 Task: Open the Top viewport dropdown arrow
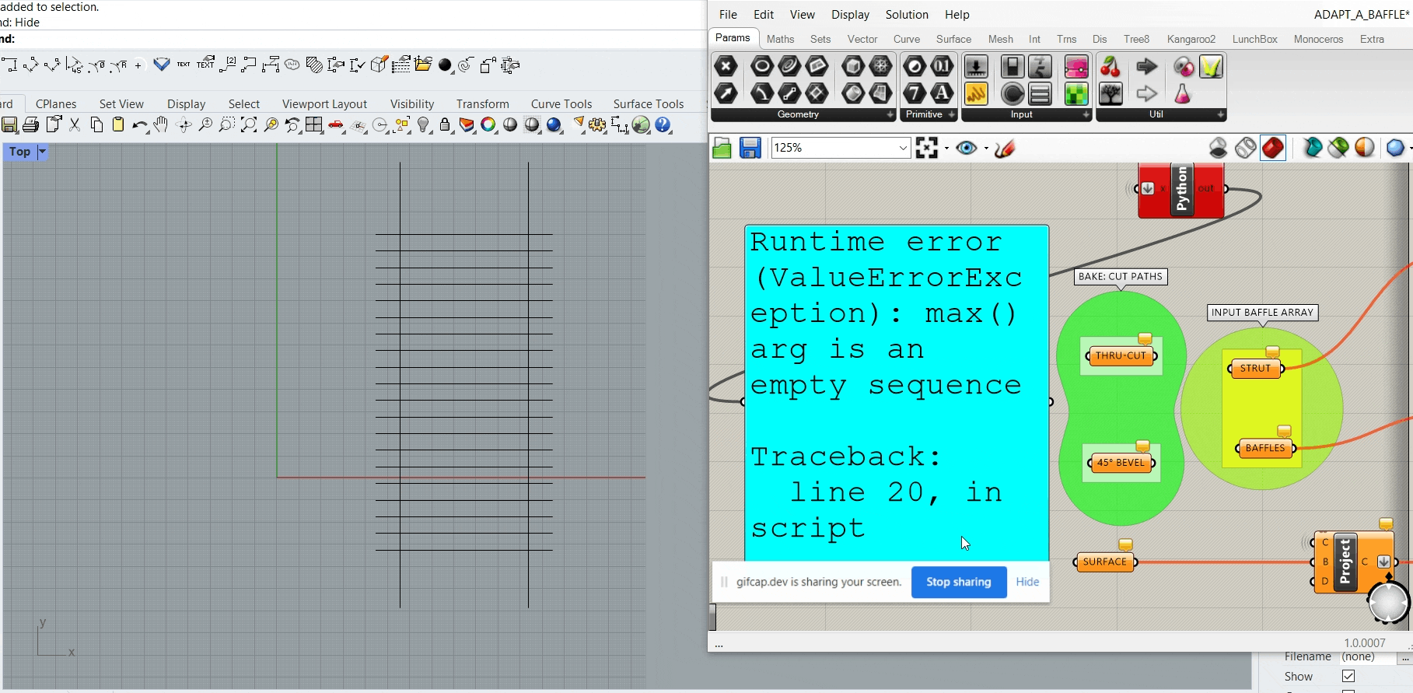pyautogui.click(x=42, y=152)
